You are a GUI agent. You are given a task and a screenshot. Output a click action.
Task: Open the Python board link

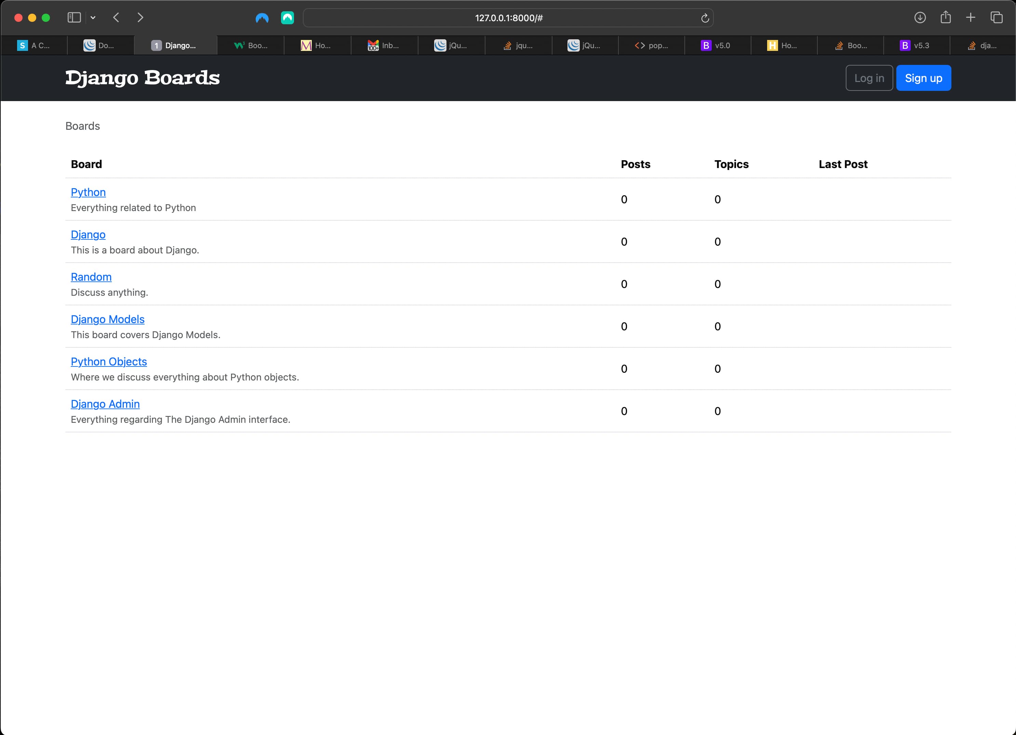pos(88,192)
